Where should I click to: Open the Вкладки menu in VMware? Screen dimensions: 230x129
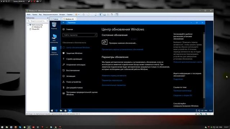[x=62, y=15]
